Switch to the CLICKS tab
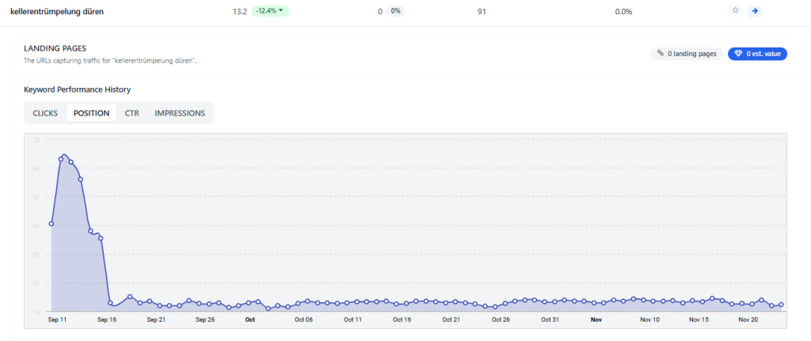The height and width of the screenshot is (341, 811). point(45,113)
